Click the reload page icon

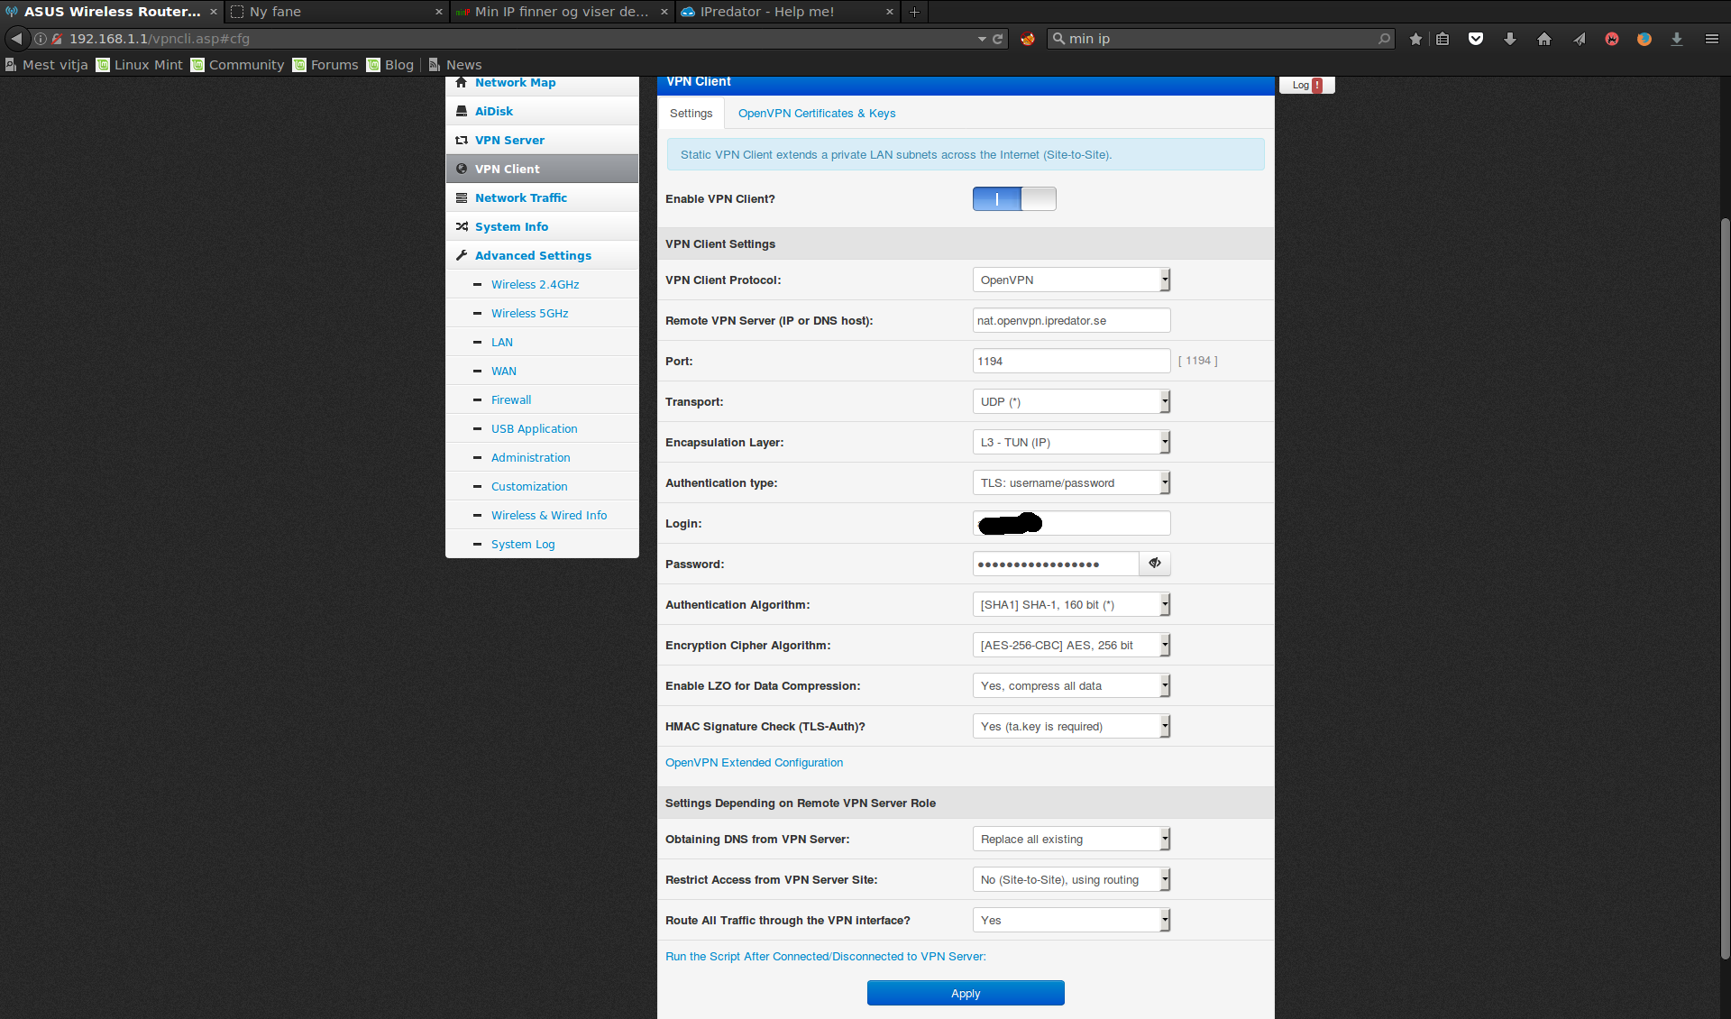tap(997, 39)
